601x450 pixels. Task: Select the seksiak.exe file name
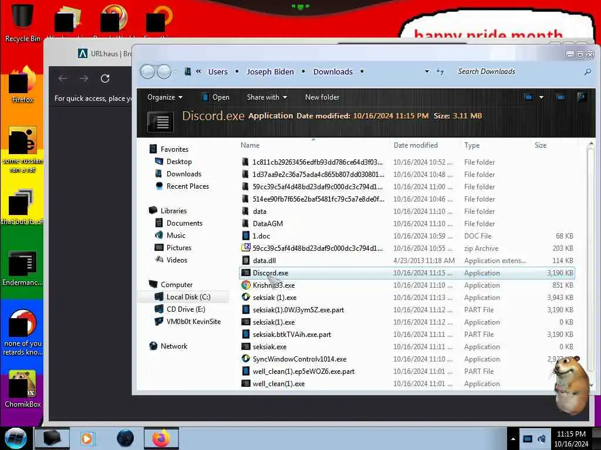click(269, 347)
